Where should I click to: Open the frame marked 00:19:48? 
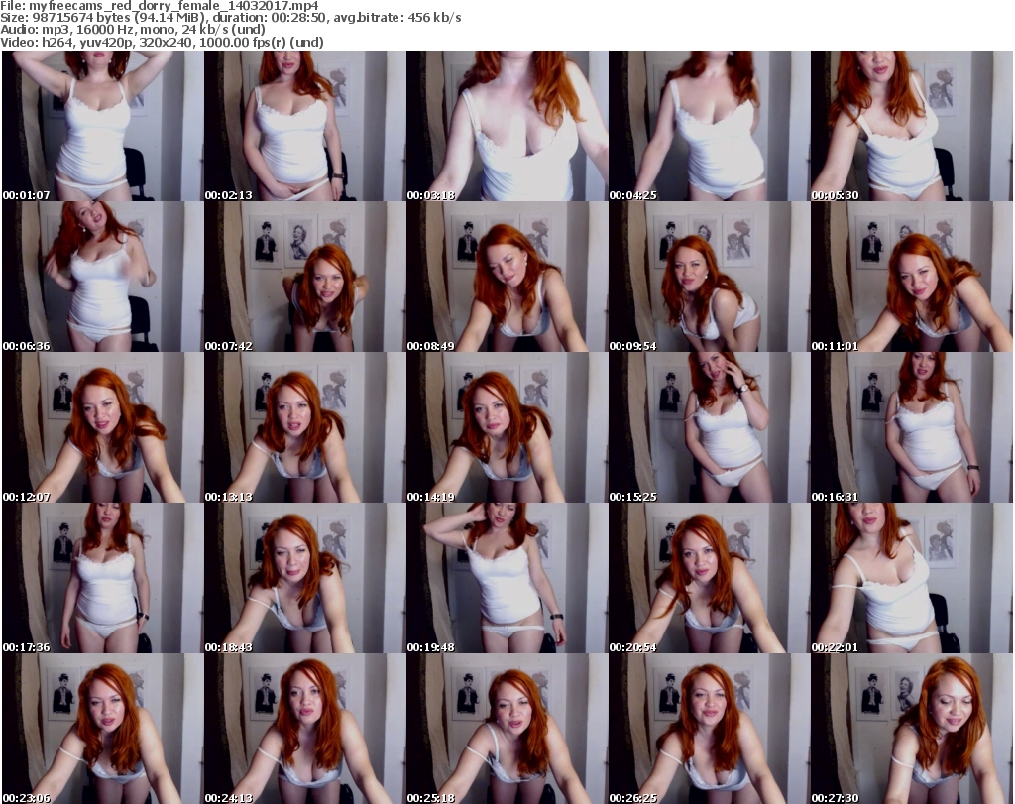pos(507,578)
